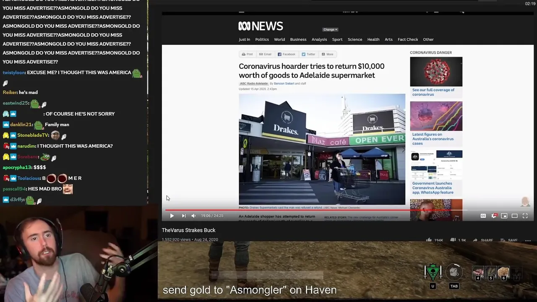Image resolution: width=537 pixels, height=302 pixels.
Task: Toggle closed captions CC button
Action: [x=483, y=216]
